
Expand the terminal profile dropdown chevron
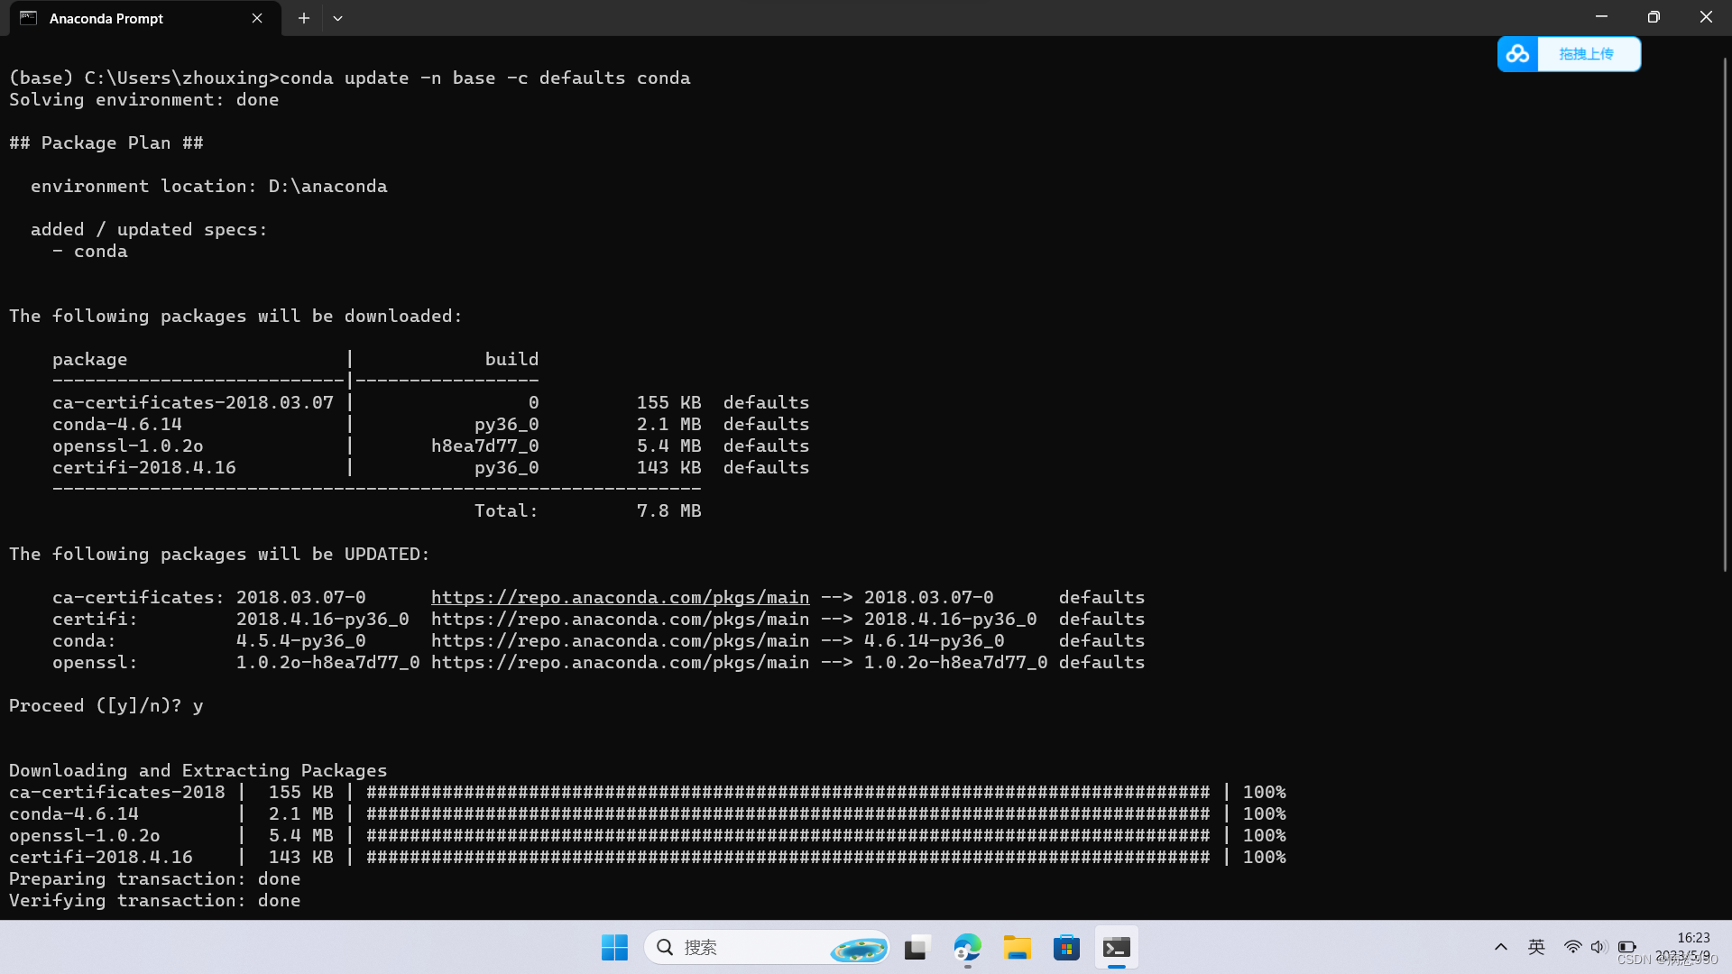click(337, 18)
